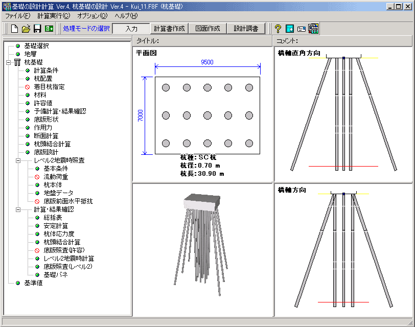
Task: Open the 計算実行(C) menu
Action: (x=54, y=16)
